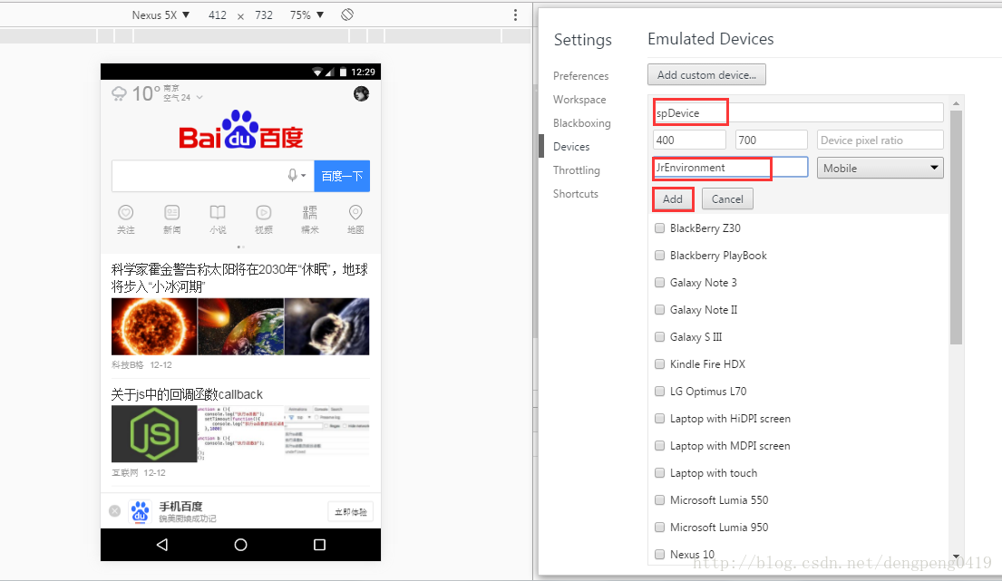1002x581 pixels.
Task: Tap the weather cloud icon in Baidu page
Action: pyautogui.click(x=119, y=94)
